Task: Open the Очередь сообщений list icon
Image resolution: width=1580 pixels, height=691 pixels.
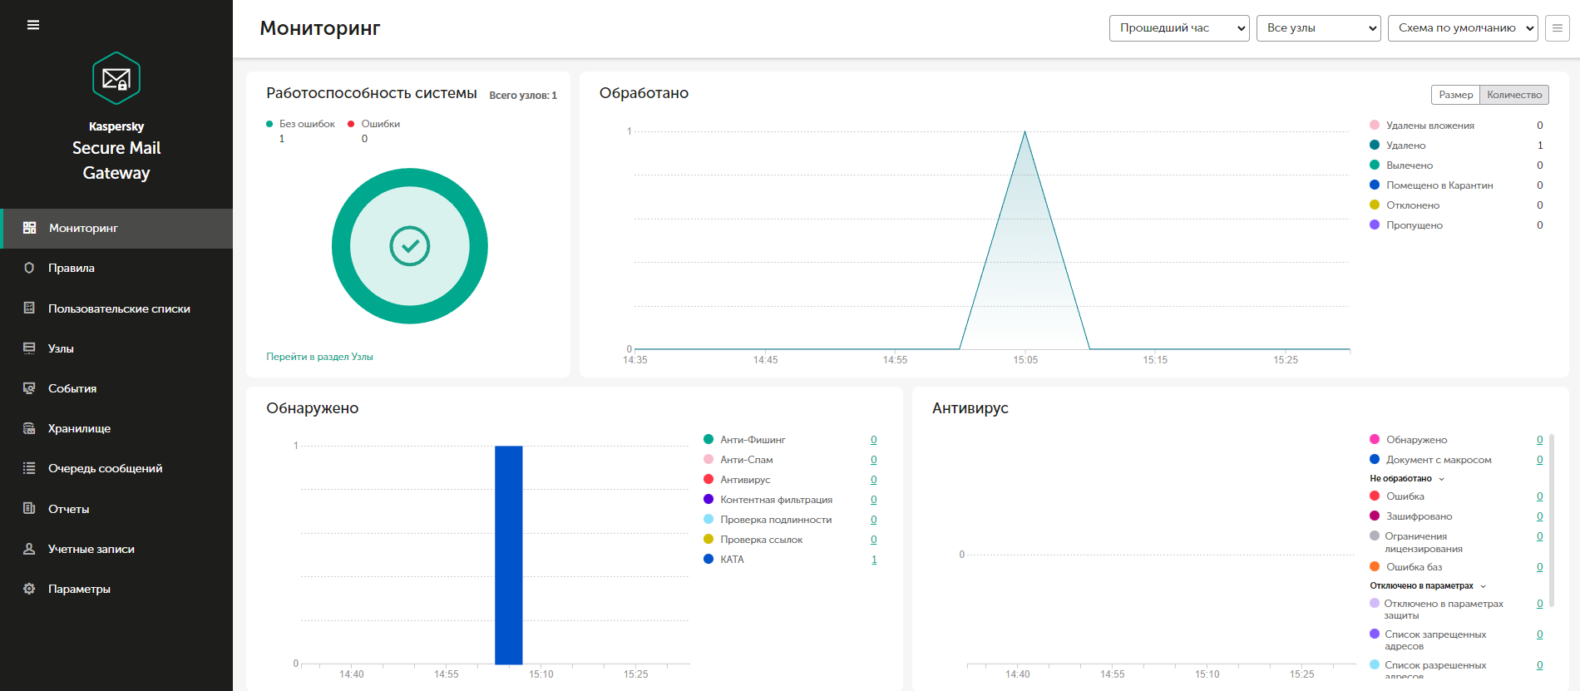Action: [29, 468]
